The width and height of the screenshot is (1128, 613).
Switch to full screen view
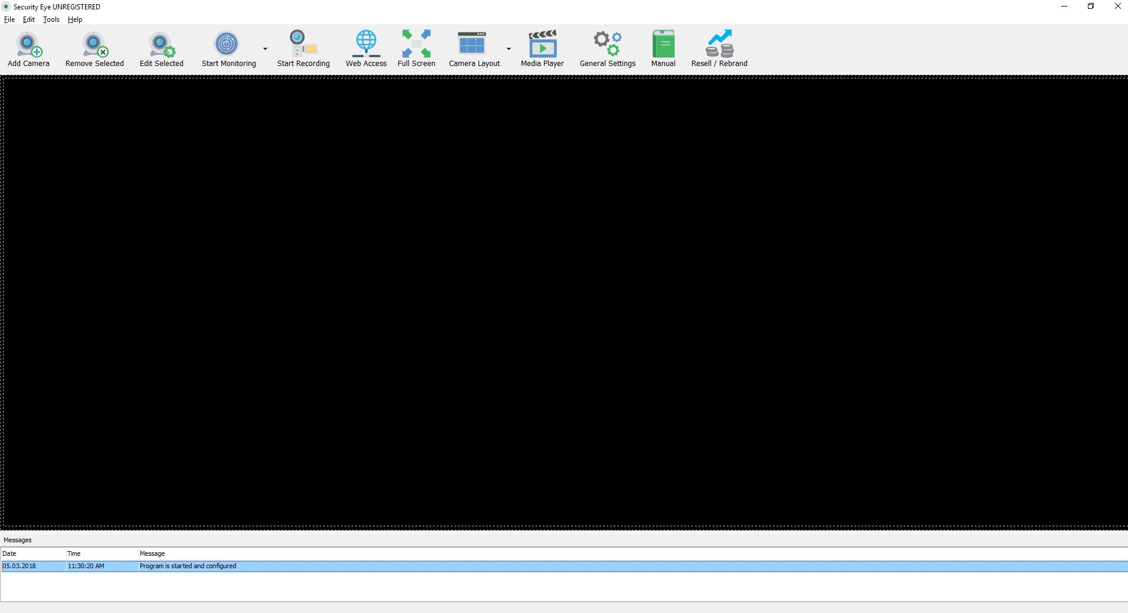pyautogui.click(x=416, y=47)
